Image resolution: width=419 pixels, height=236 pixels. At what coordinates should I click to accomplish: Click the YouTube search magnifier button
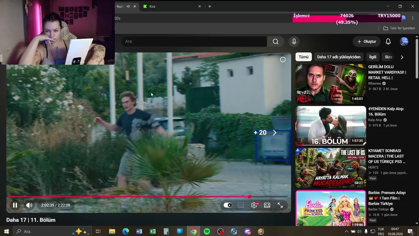tap(276, 41)
